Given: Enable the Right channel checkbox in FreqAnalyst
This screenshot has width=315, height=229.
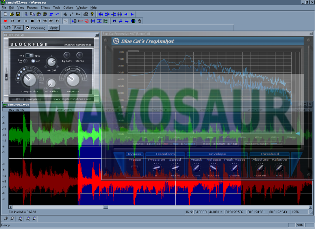Looking at the screenshot, I should tap(159, 144).
